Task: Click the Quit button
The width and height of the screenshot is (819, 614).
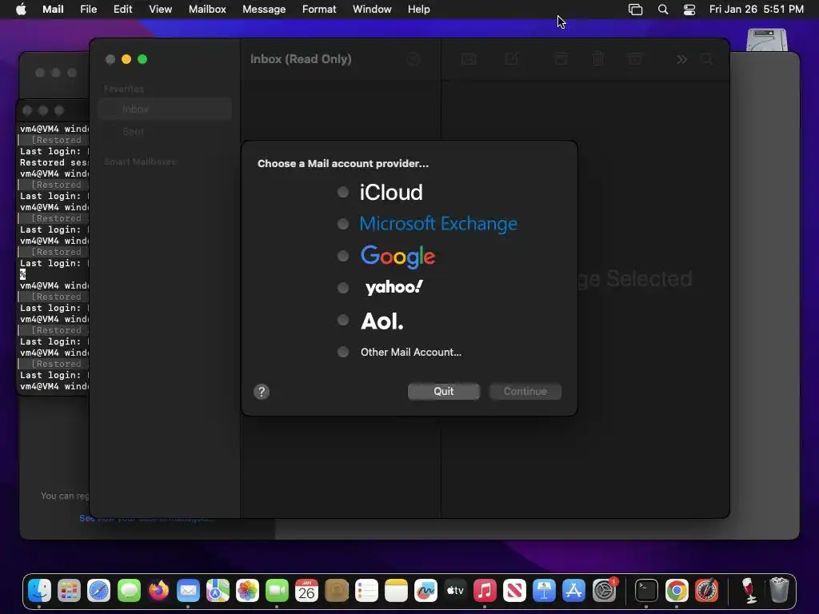Action: (x=443, y=392)
